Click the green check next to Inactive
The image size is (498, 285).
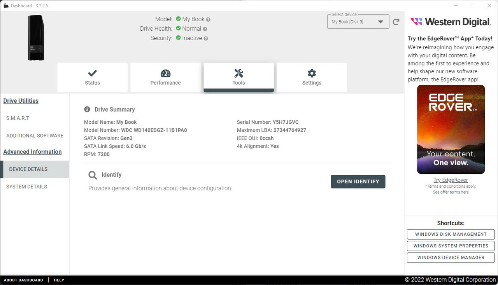click(178, 38)
